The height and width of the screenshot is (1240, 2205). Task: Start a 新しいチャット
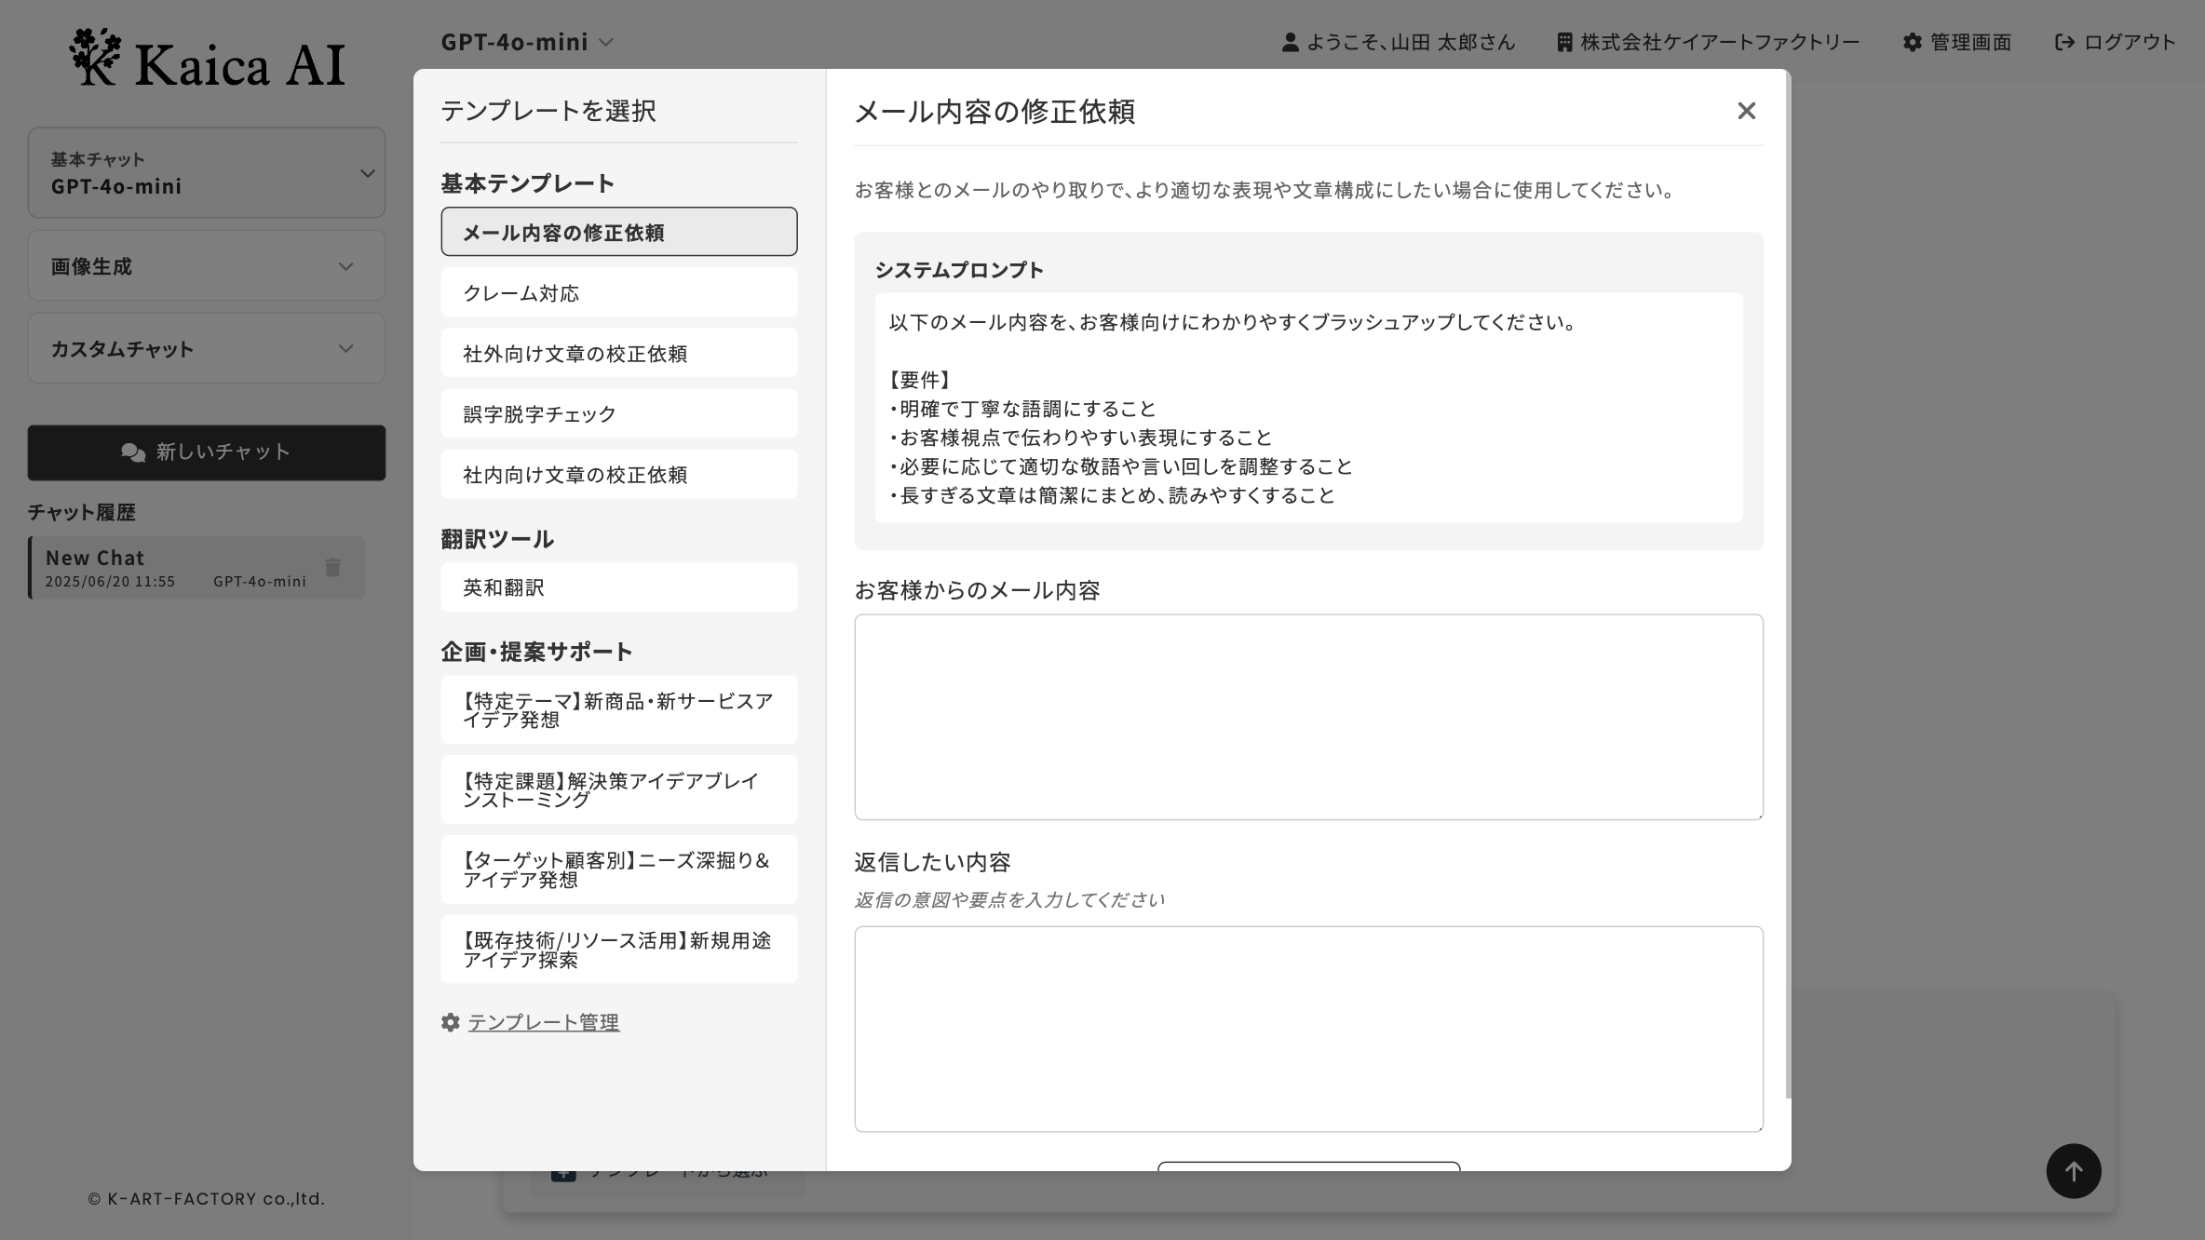207,452
